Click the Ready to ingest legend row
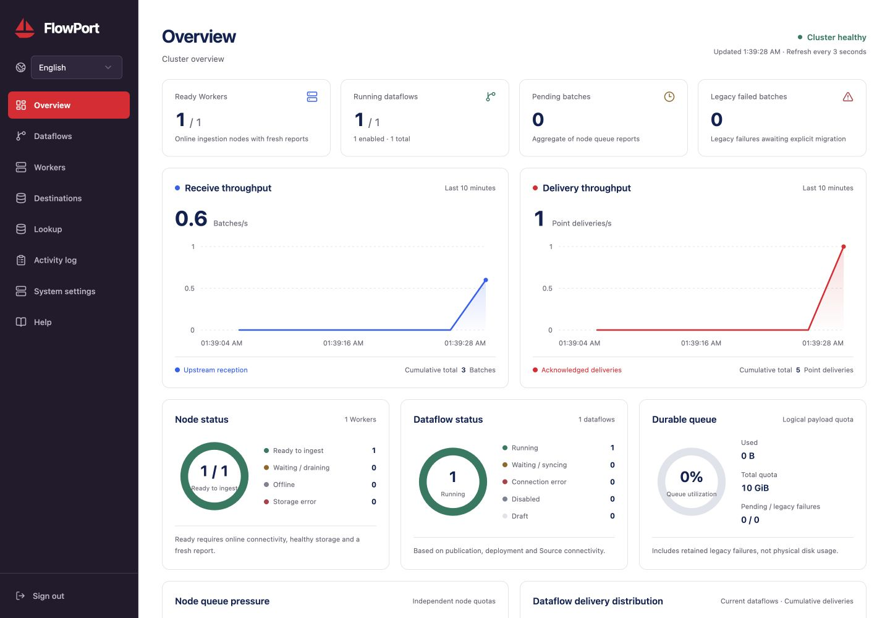Viewport: 890px width, 618px height. click(x=320, y=451)
